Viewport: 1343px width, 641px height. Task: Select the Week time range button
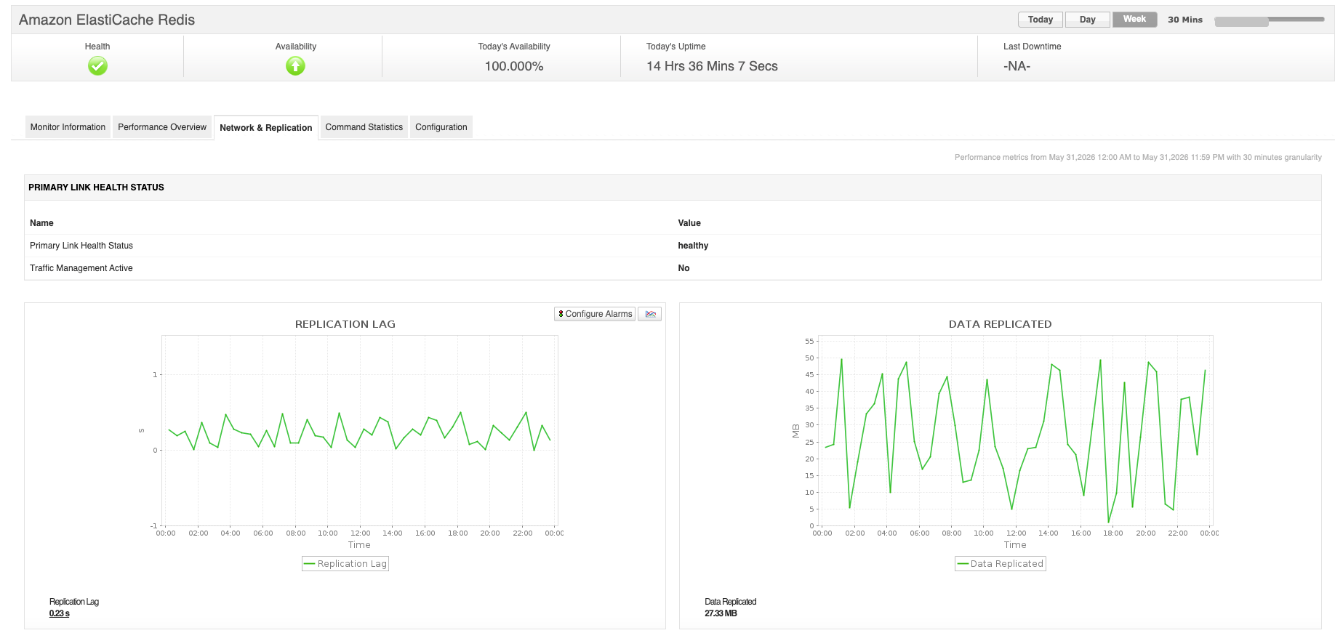pyautogui.click(x=1134, y=20)
